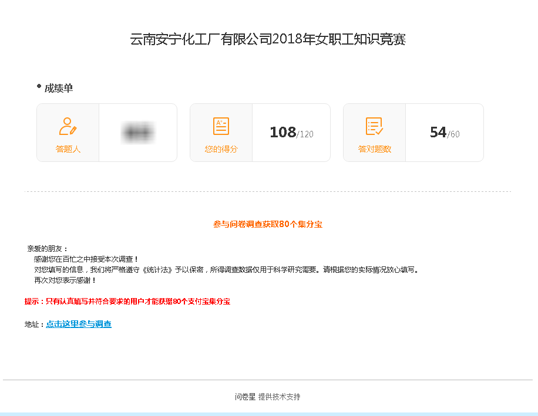This screenshot has height=416, width=538.
Task: Click 问卷星 in the footer
Action: (245, 397)
